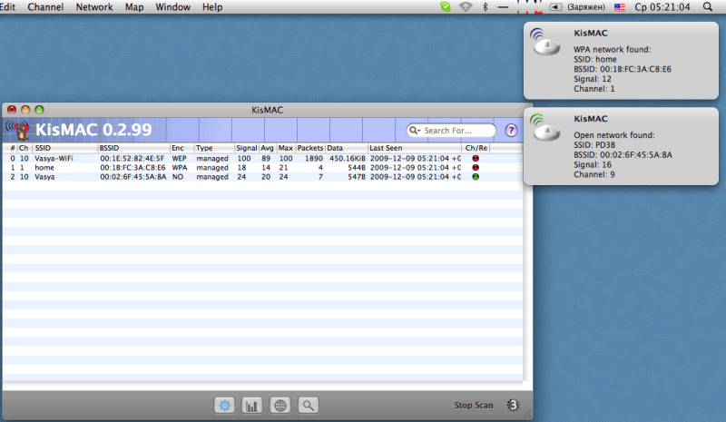Click the WEP encryption cell
Image resolution: width=726 pixels, height=422 pixels.
click(x=179, y=159)
